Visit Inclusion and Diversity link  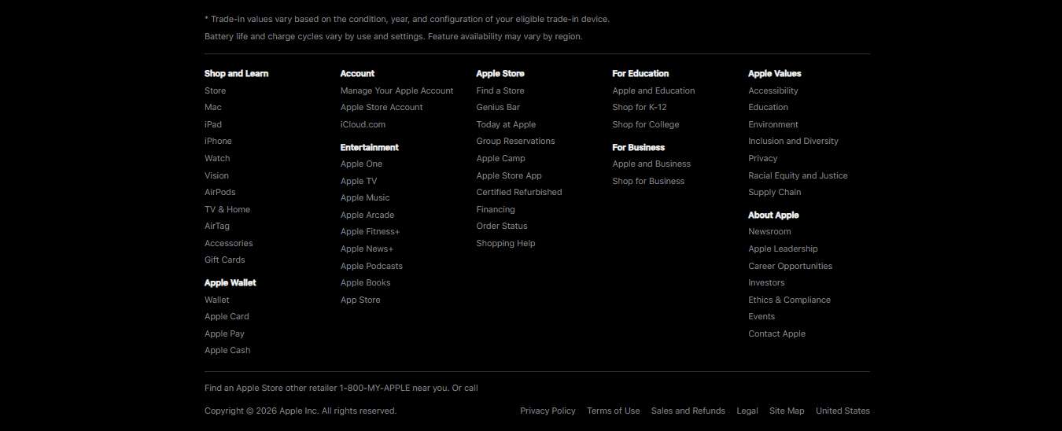click(793, 141)
